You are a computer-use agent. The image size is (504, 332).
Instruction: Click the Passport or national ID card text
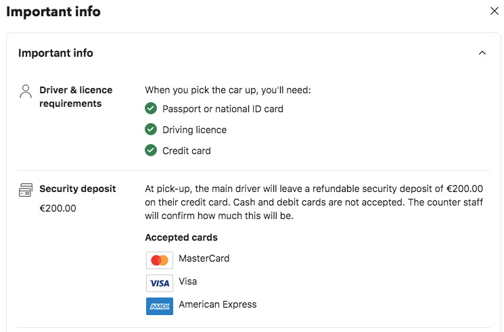[x=223, y=109]
